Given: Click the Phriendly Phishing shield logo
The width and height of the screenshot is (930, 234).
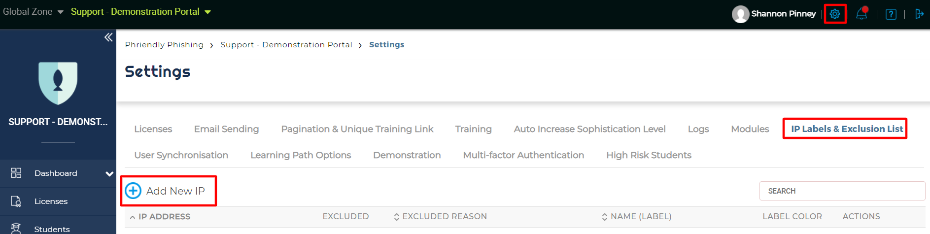Looking at the screenshot, I should pos(58,83).
